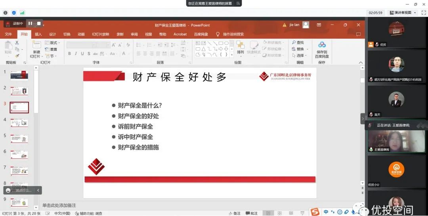Image resolution: width=428 pixels, height=216 pixels.
Task: Toggle Align Left paragraph alignment
Action: [x=138, y=54]
